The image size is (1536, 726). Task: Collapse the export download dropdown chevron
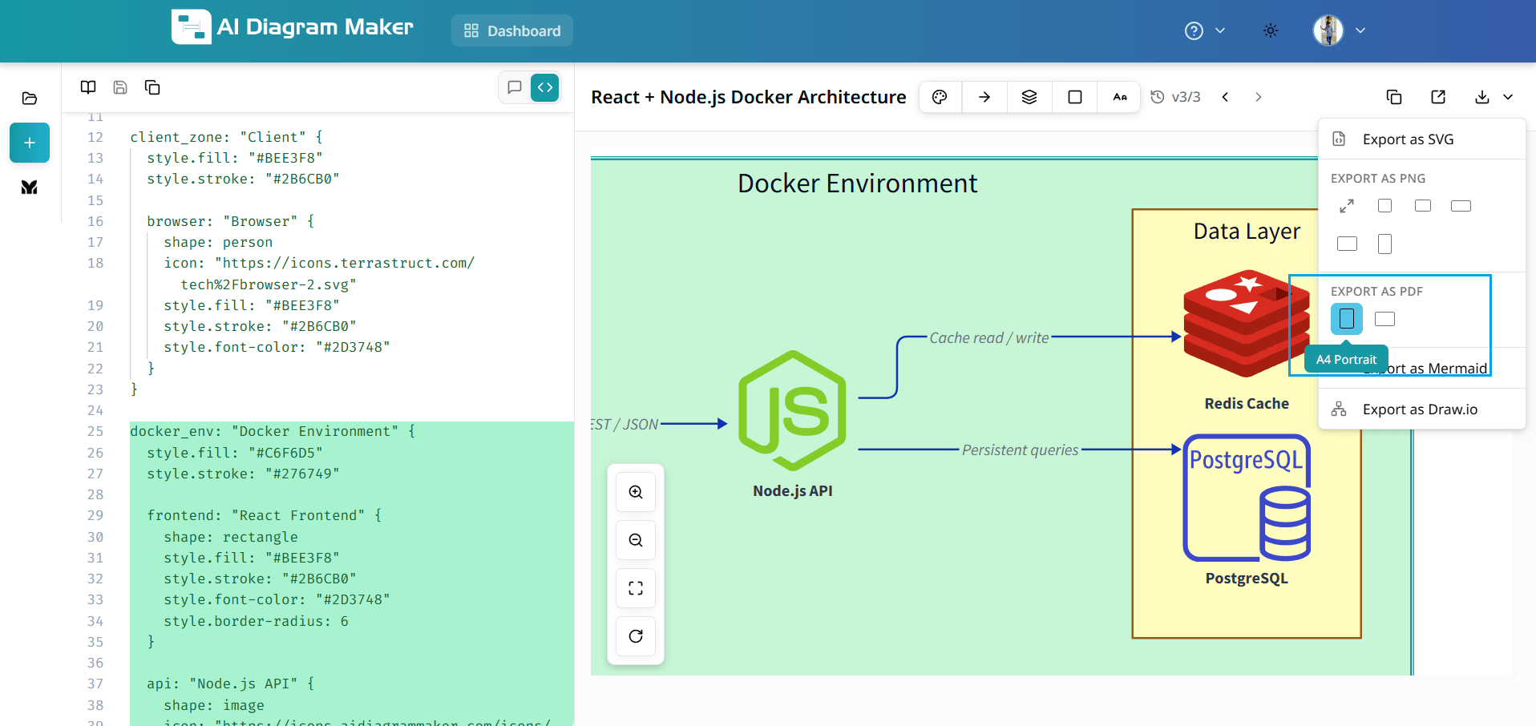pyautogui.click(x=1508, y=97)
